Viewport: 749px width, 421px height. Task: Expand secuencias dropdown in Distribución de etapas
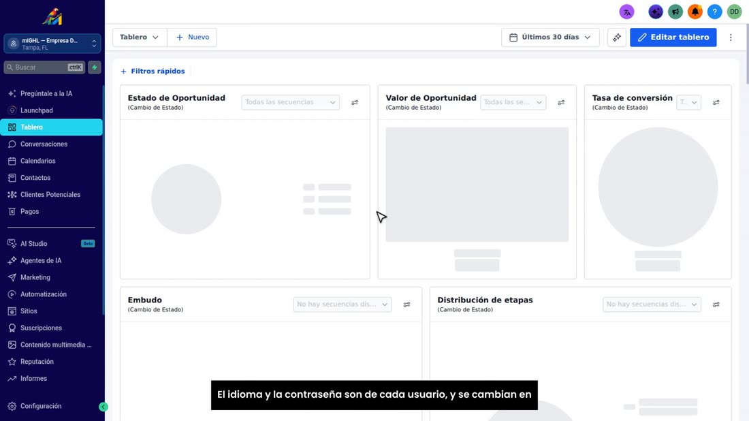tap(652, 305)
